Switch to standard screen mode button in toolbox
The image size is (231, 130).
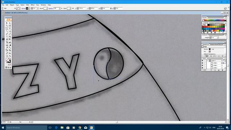[x=6, y=68]
